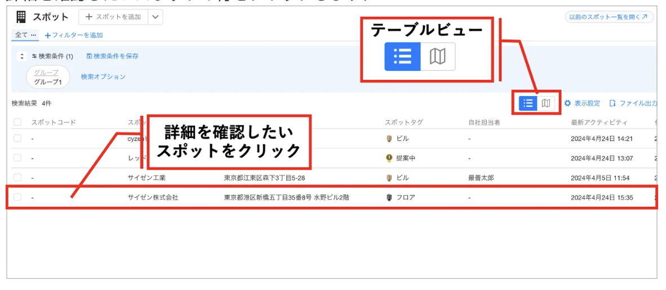Click activity date 2024年4月24日 13:07
The height and width of the screenshot is (290, 666).
(x=602, y=158)
